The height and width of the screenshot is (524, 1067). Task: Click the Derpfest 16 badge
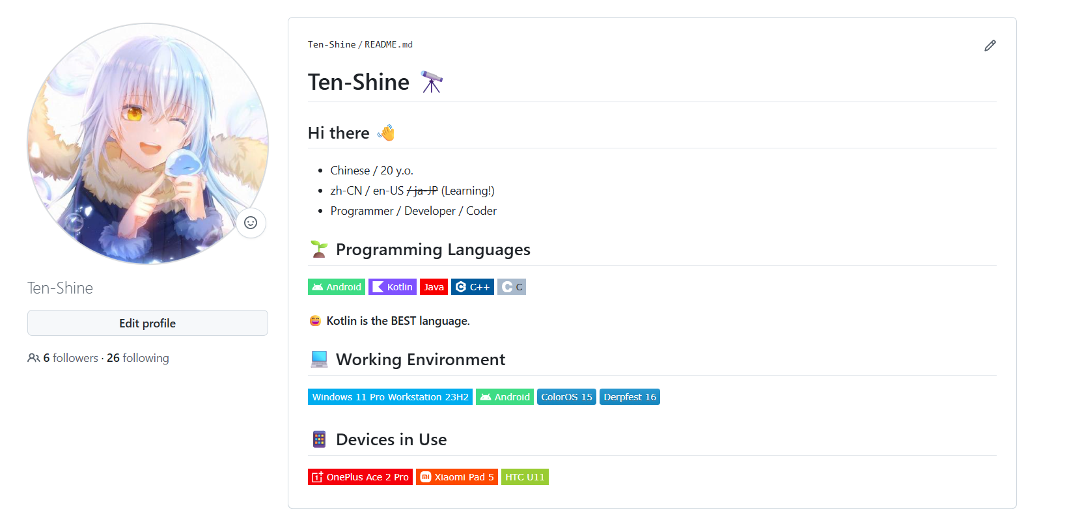pyautogui.click(x=630, y=397)
